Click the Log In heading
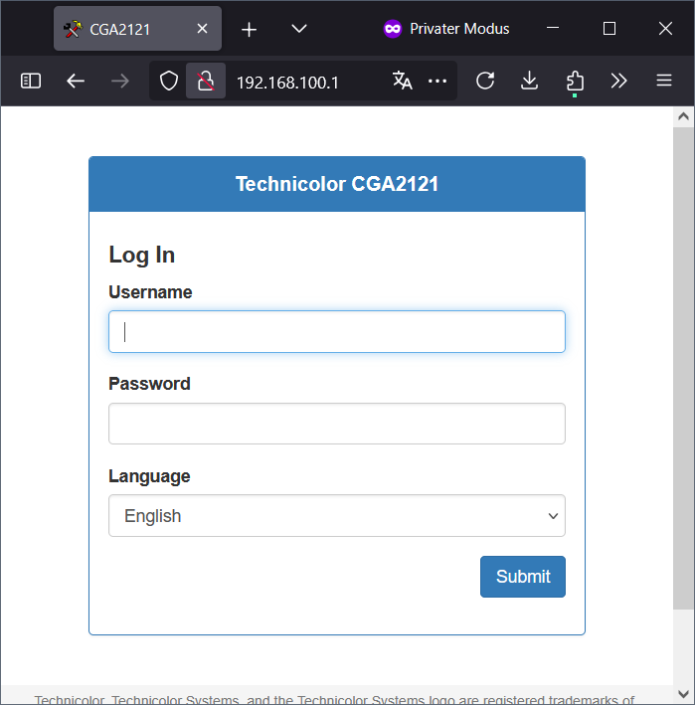The width and height of the screenshot is (695, 705). (x=141, y=256)
